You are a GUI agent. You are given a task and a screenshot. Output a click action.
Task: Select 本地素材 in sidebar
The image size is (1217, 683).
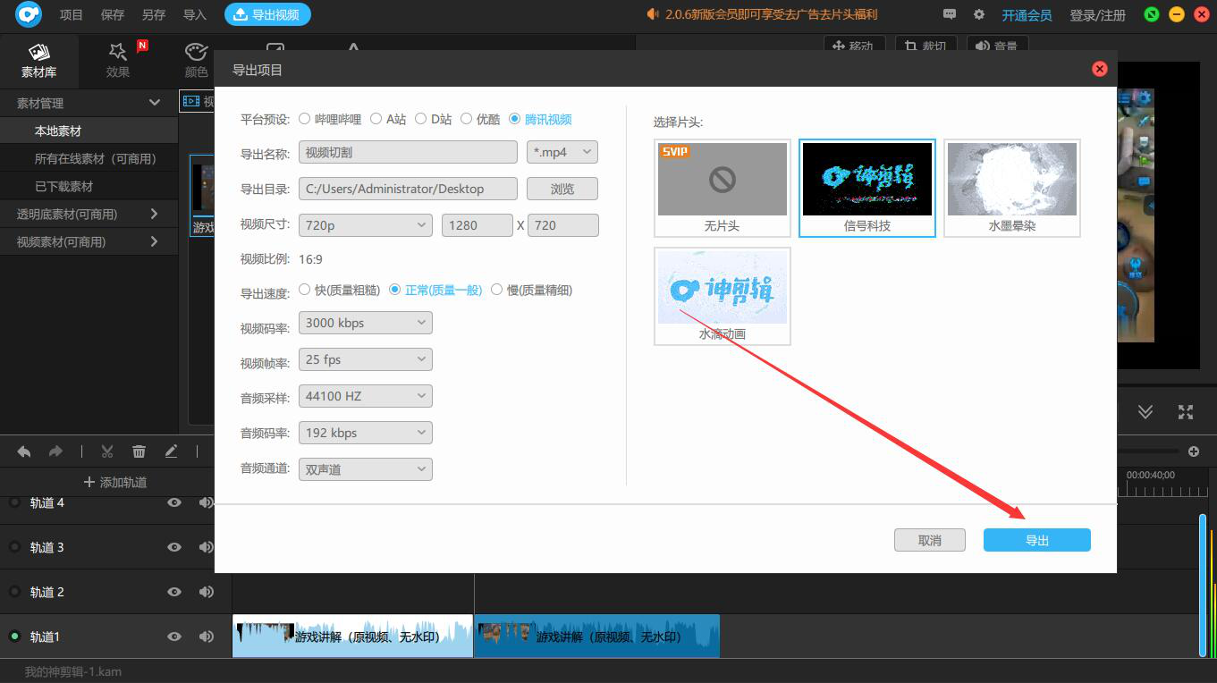(89, 131)
